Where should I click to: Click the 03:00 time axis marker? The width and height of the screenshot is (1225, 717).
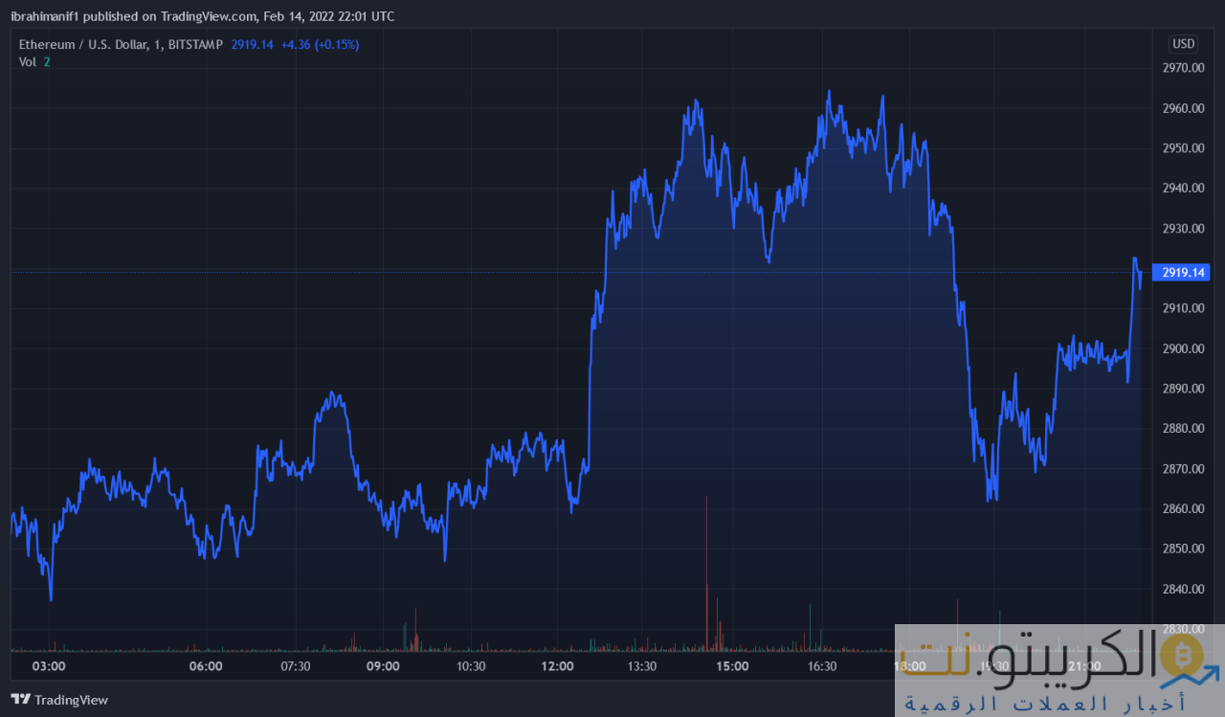49,666
